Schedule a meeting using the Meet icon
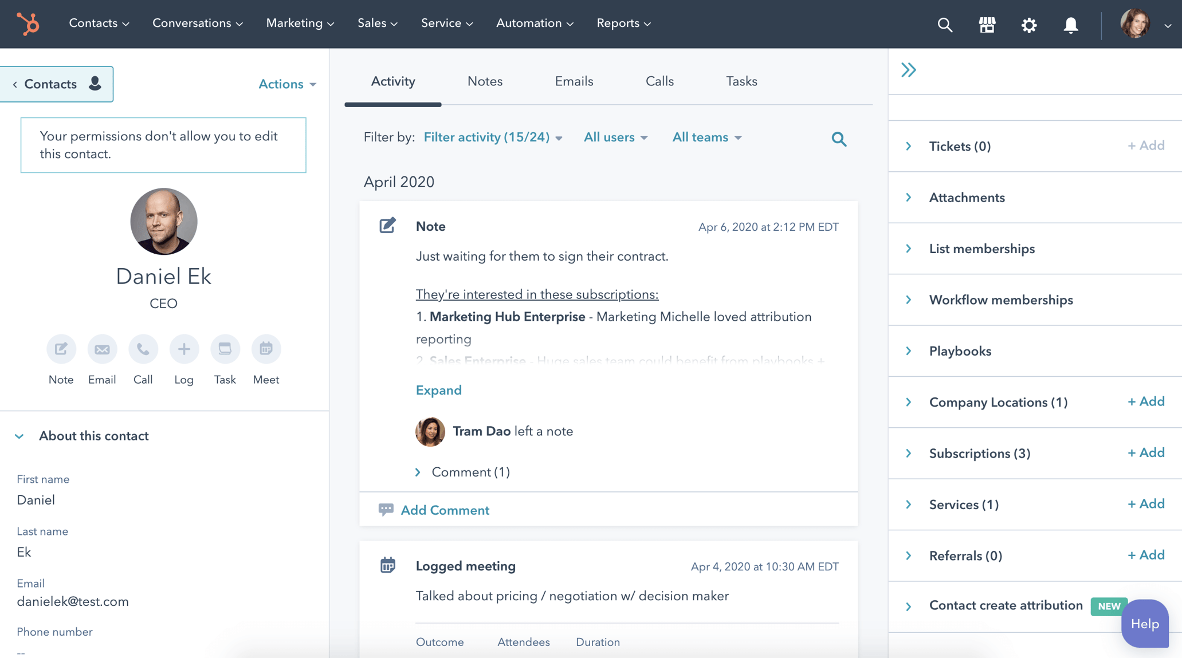The height and width of the screenshot is (658, 1182). coord(266,349)
